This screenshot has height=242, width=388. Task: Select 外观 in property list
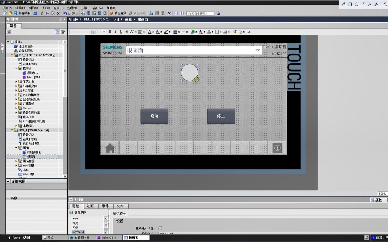click(x=75, y=219)
